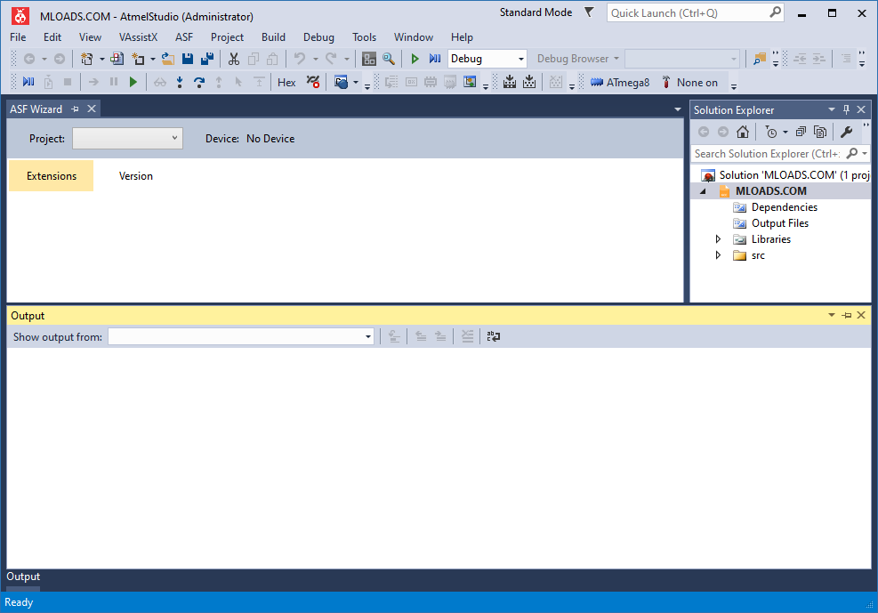This screenshot has width=878, height=613.
Task: Toggle Show All Files in Solution Explorer
Action: 820,132
